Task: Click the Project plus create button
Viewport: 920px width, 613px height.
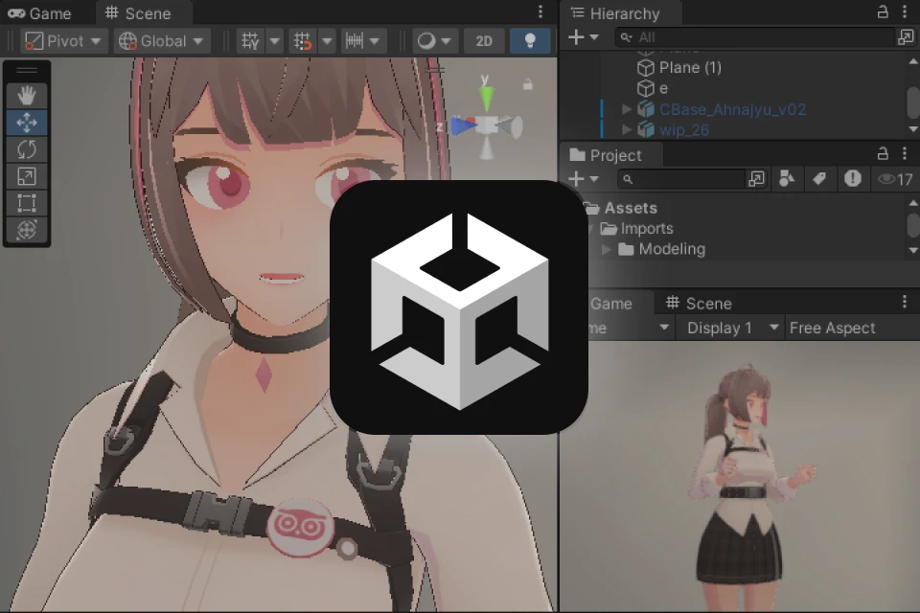Action: (x=576, y=179)
